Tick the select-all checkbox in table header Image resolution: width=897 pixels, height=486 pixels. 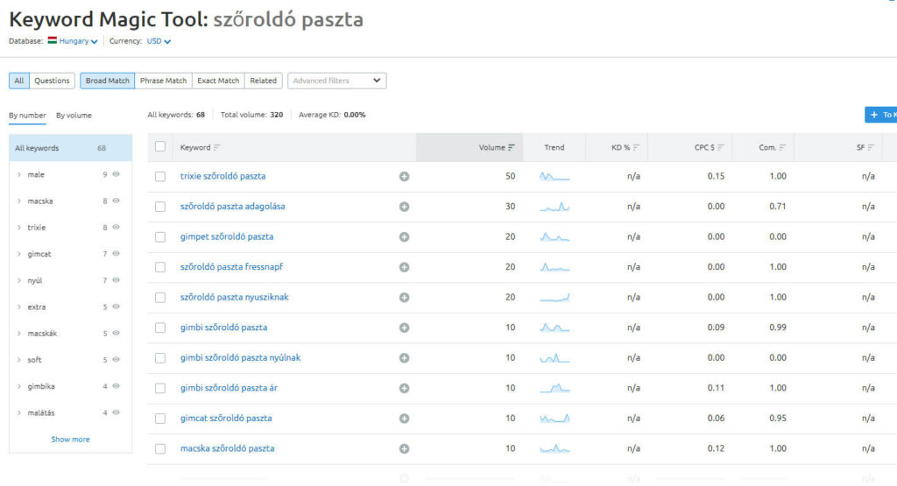160,147
